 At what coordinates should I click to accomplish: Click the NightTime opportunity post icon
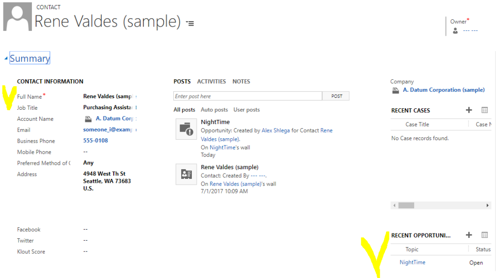[x=186, y=129]
